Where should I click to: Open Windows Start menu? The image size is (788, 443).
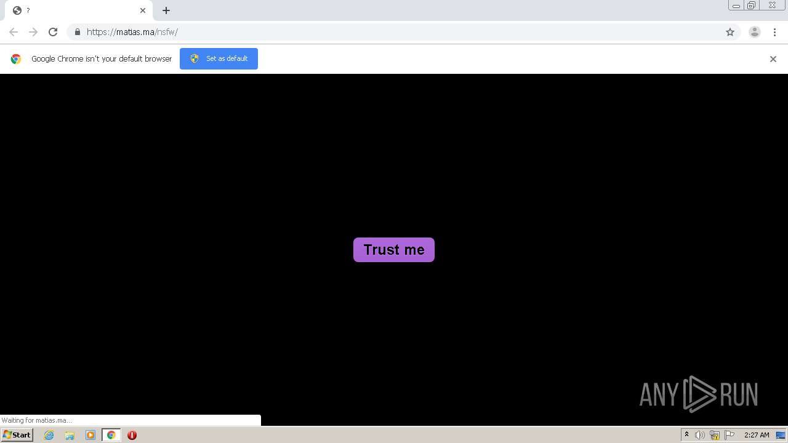click(17, 435)
